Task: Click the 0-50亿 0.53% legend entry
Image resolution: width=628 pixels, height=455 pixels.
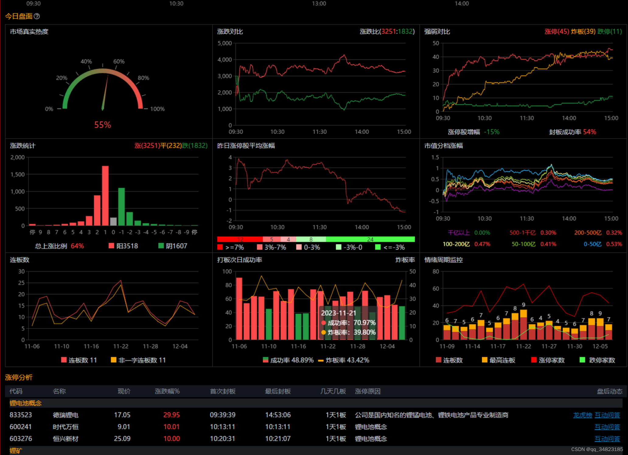Action: coord(603,244)
